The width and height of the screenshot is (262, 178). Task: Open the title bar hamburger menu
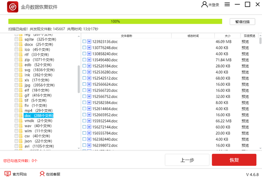[226, 5]
